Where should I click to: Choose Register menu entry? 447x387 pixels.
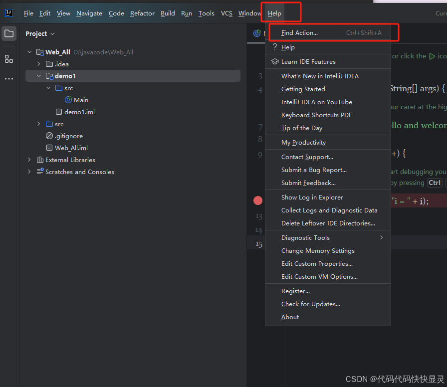[x=328, y=291]
